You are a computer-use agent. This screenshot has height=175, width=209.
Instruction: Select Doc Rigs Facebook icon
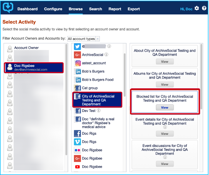(x=77, y=134)
